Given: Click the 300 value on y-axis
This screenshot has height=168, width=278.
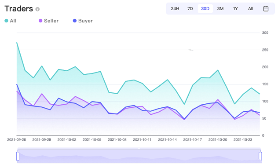Looking at the screenshot, I should click(265, 33).
